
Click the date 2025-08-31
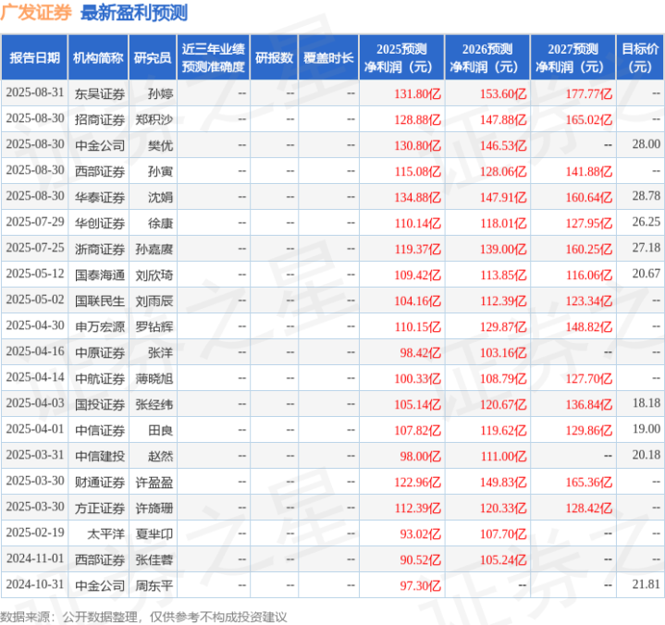coord(35,92)
